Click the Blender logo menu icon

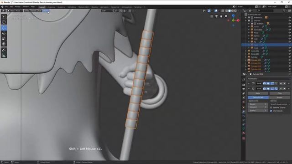tap(2, 7)
